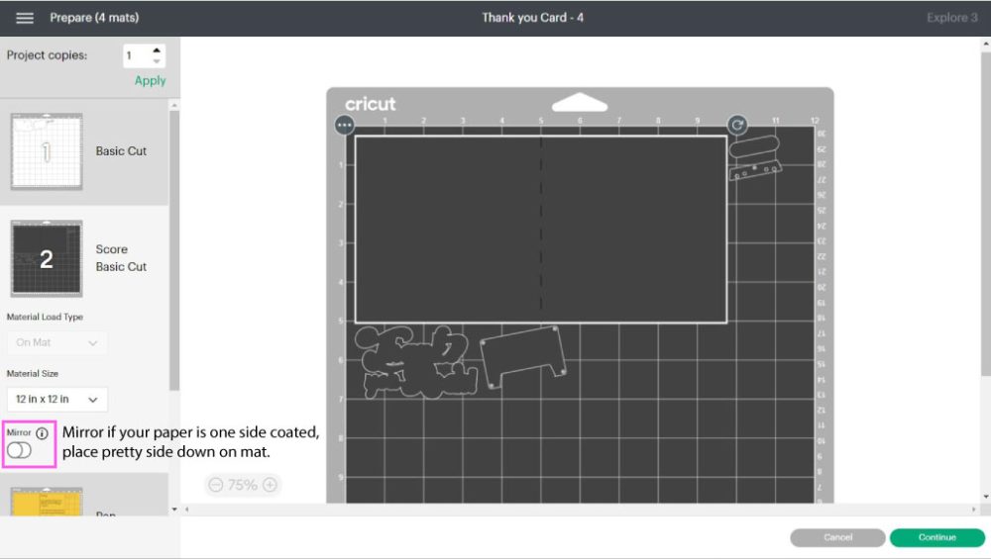Open the Material Size dropdown
Viewport: 991px width, 559px height.
56,400
